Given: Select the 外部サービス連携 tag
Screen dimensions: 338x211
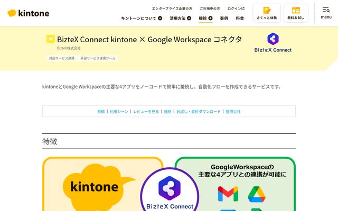Looking at the screenshot, I should tap(62, 59).
